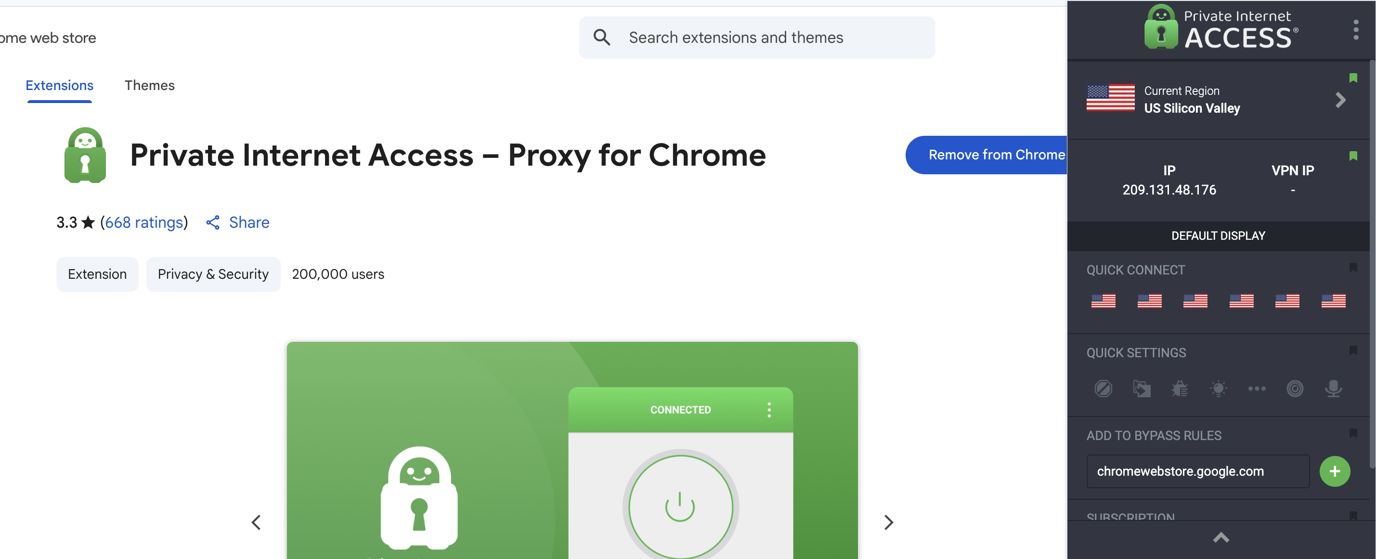Click the bug report icon in Quick Settings

(1181, 389)
